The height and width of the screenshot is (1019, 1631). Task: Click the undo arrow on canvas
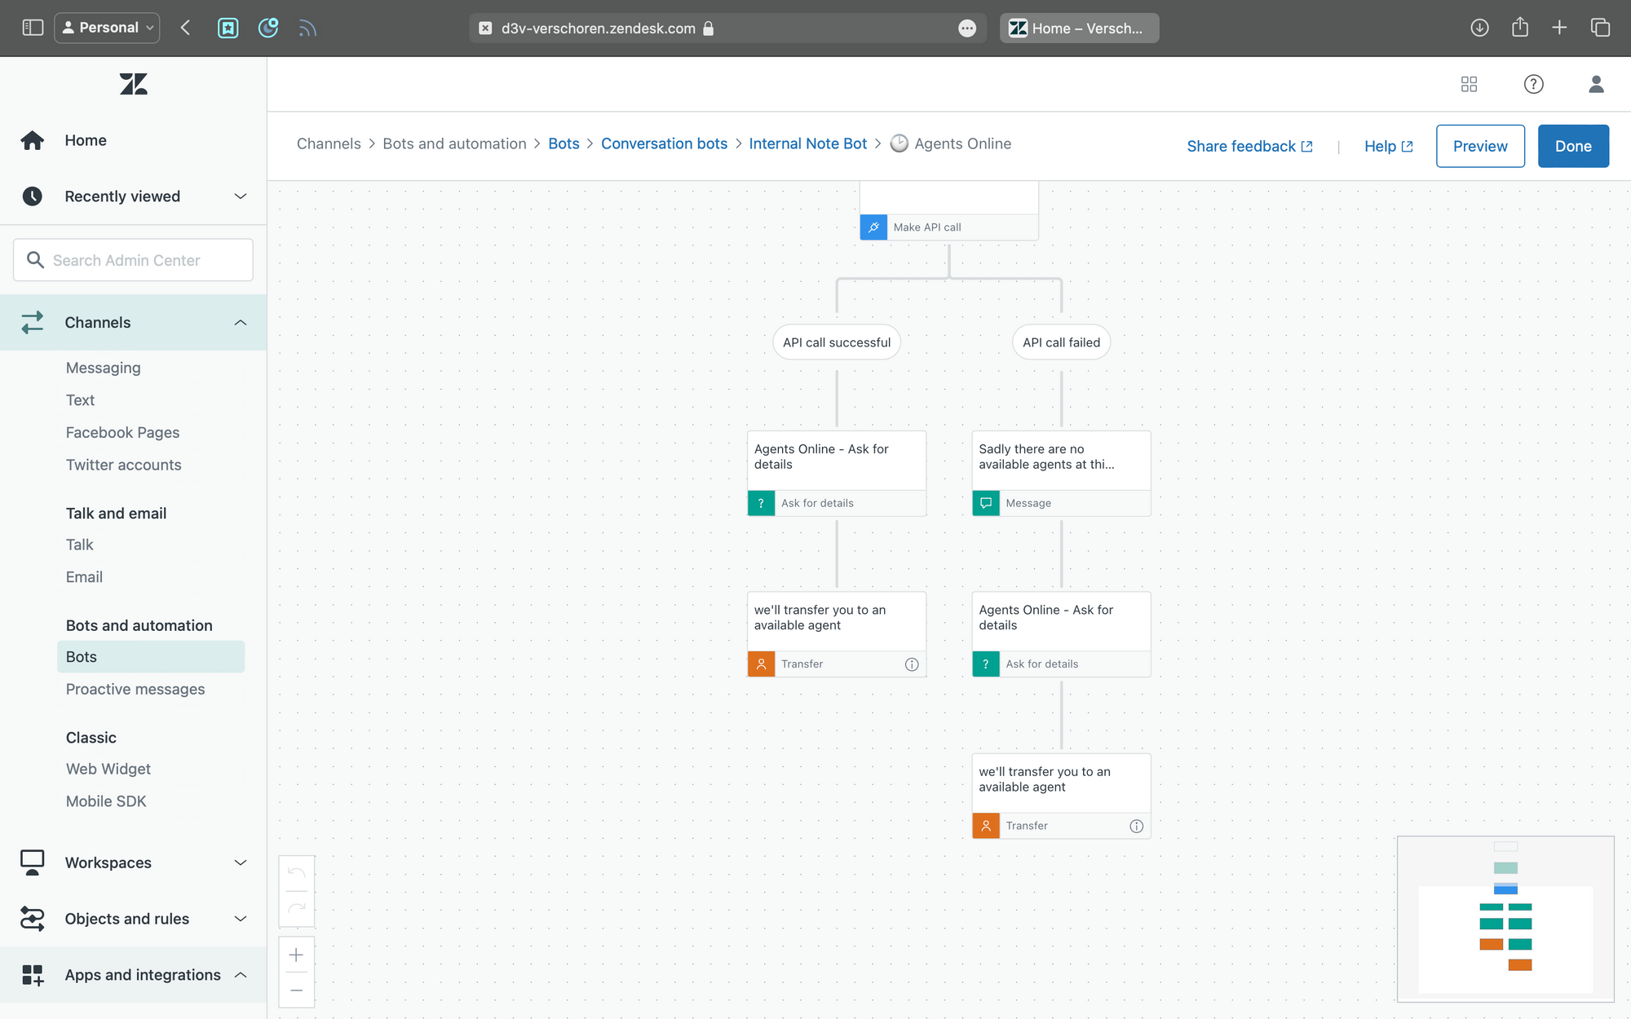point(297,874)
